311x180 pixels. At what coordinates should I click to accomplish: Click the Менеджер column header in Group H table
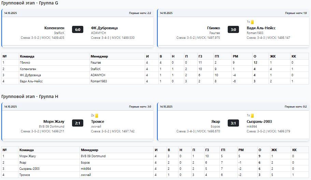(x=89, y=150)
